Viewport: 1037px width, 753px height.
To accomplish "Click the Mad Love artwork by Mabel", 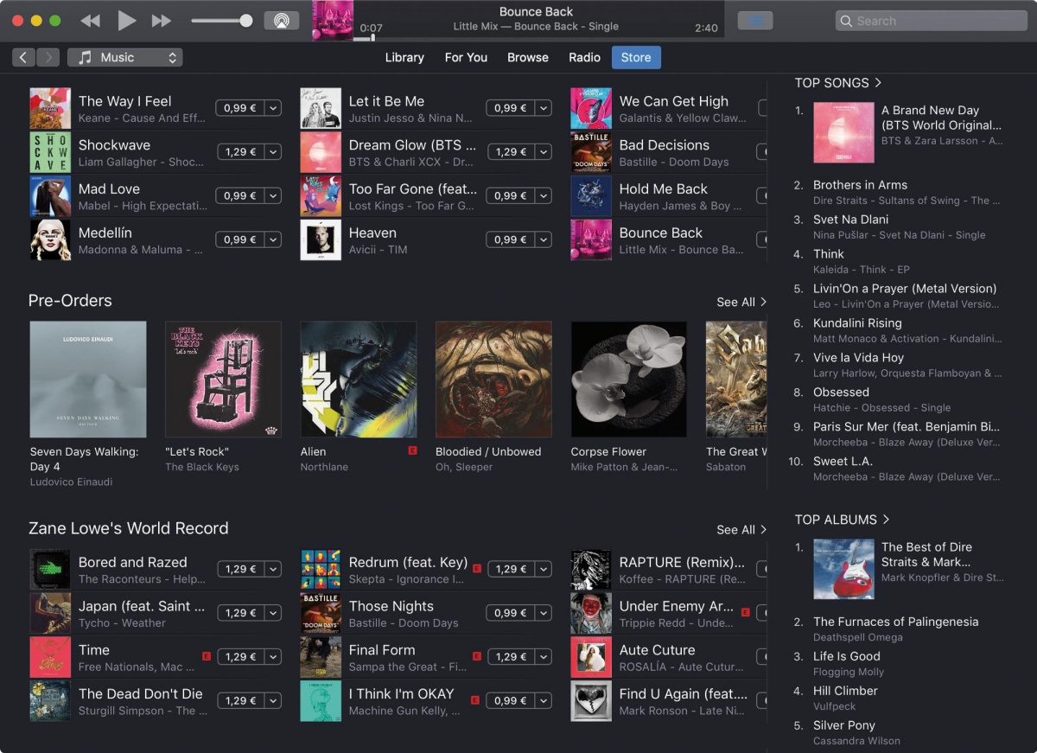I will tap(50, 195).
